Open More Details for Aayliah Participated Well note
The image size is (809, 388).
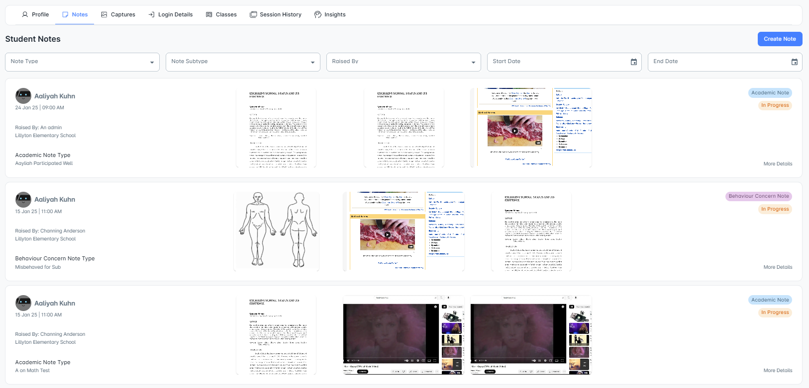[778, 163]
